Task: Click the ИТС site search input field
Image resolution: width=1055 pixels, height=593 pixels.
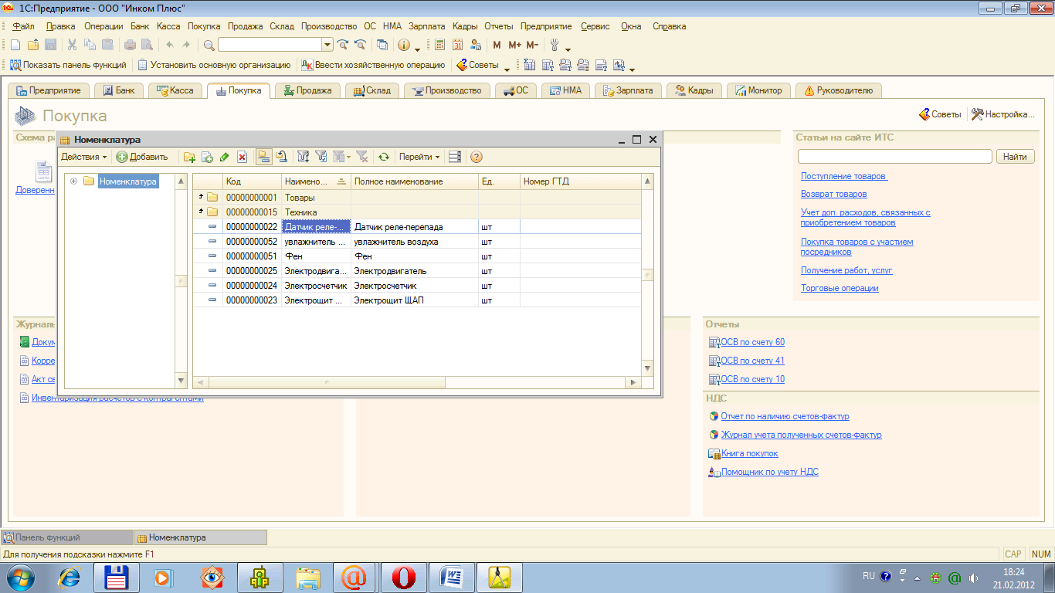Action: [894, 157]
